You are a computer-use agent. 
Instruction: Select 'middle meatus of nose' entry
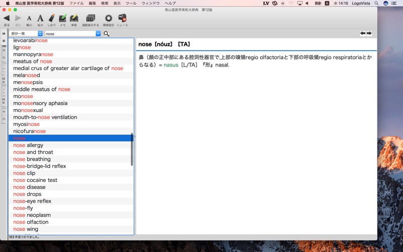click(x=71, y=89)
